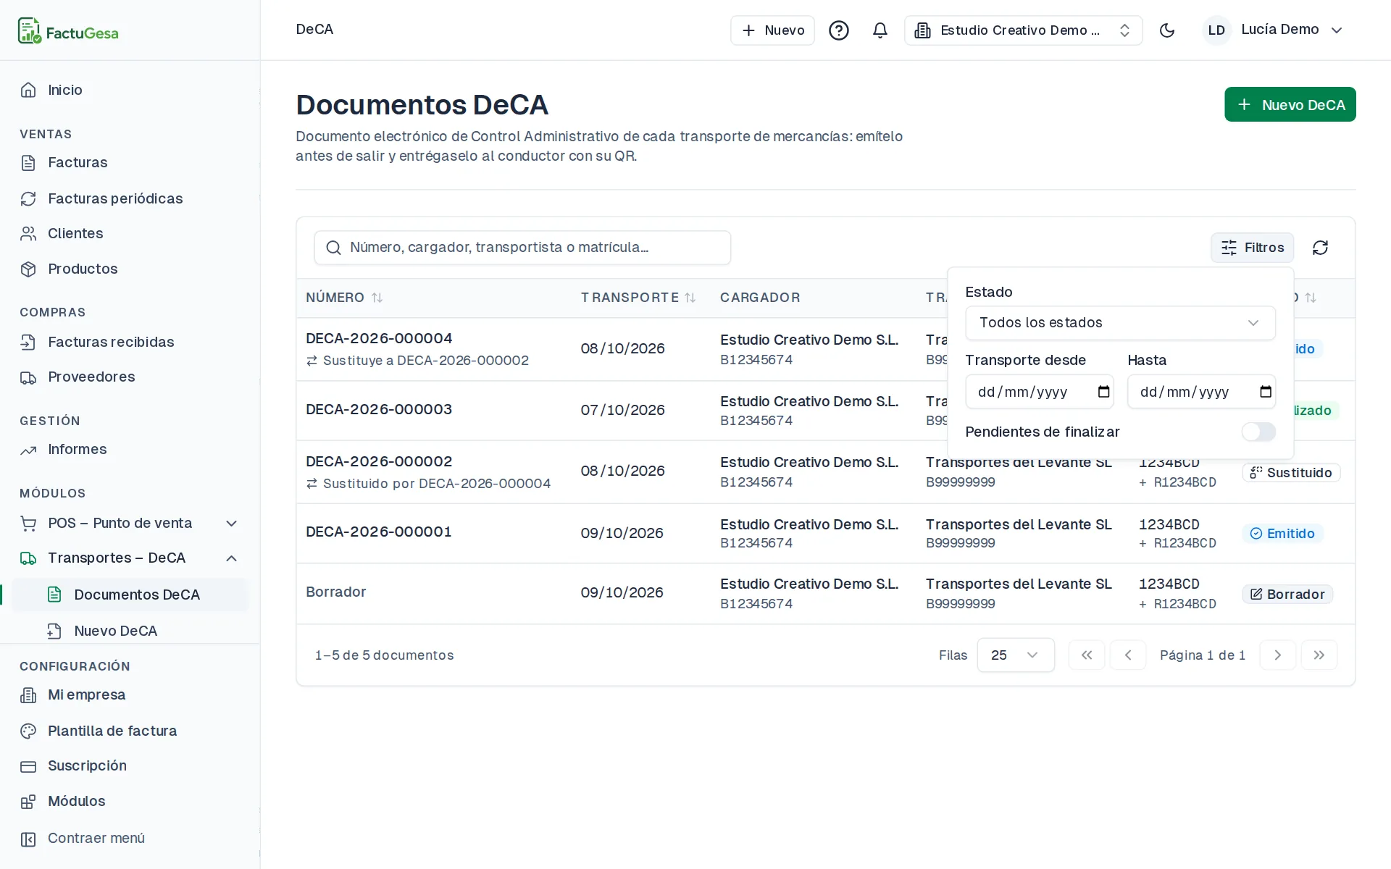
Task: Open calendar picker in Hasta date field
Action: coord(1266,392)
